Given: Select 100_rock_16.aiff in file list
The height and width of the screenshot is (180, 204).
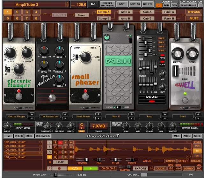Looking at the screenshot, I should coord(23,150).
